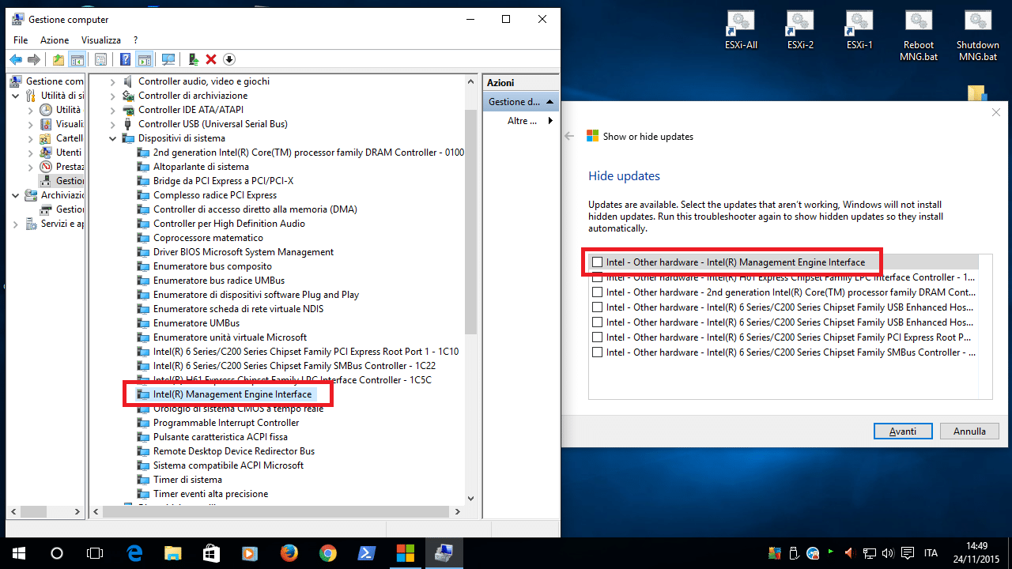1012x569 pixels.
Task: Expand the Utenti node in left tree
Action: 31,153
